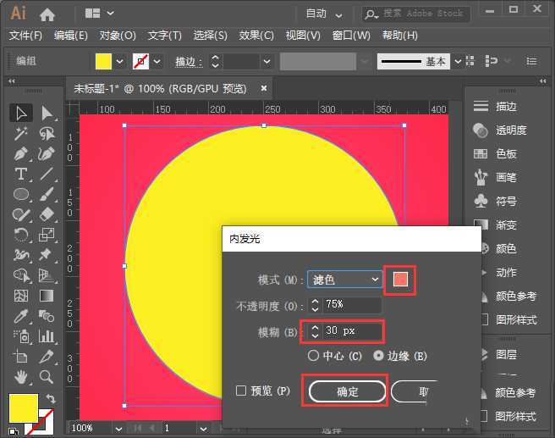The height and width of the screenshot is (438, 555).
Task: Open the 模式 blend mode dropdown
Action: pyautogui.click(x=345, y=279)
